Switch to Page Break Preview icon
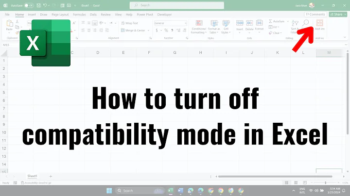 (x=305, y=183)
